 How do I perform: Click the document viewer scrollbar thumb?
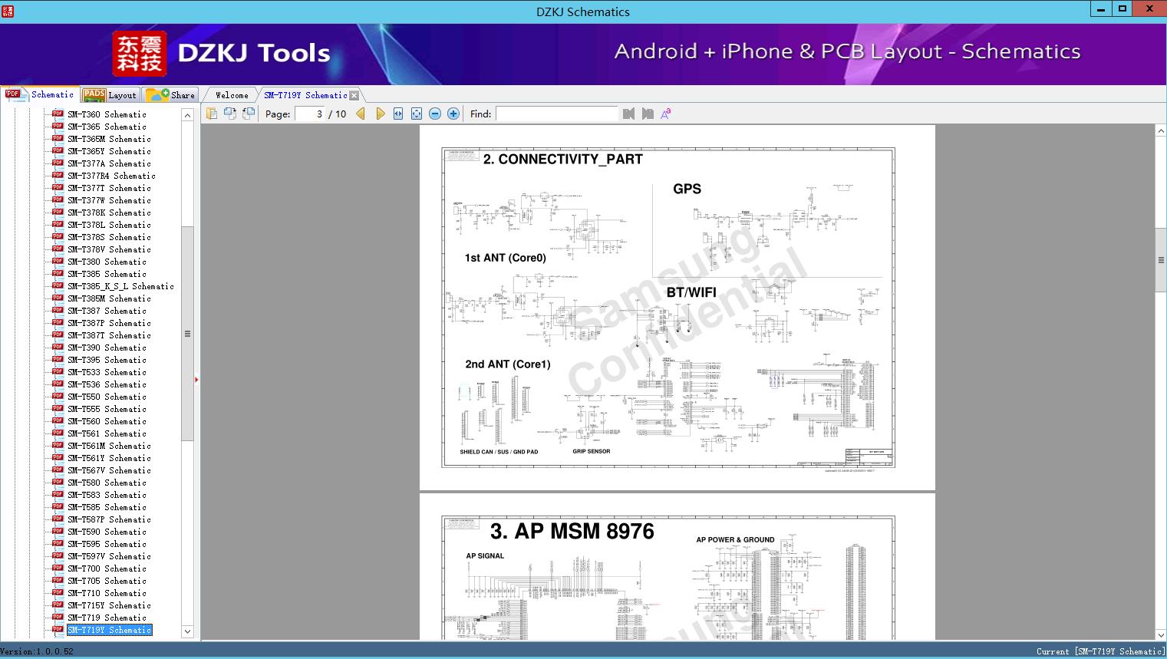1161,260
